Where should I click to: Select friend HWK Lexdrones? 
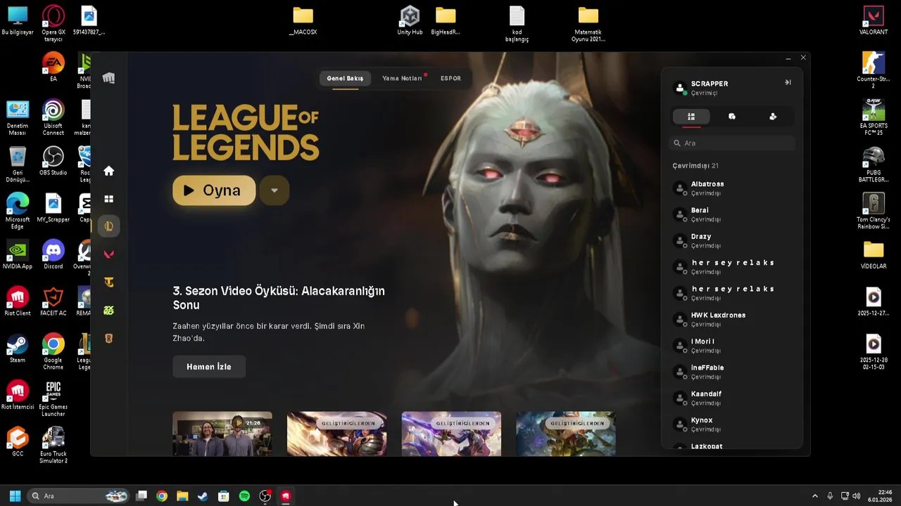[732, 319]
